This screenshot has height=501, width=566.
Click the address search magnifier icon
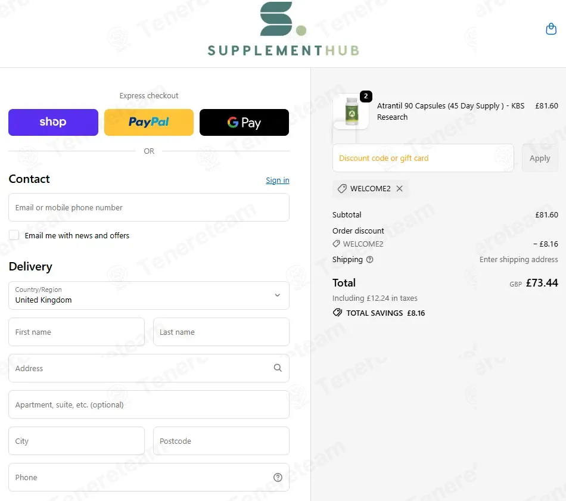(x=278, y=368)
